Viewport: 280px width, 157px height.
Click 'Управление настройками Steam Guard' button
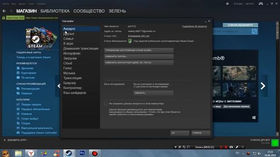point(139,51)
